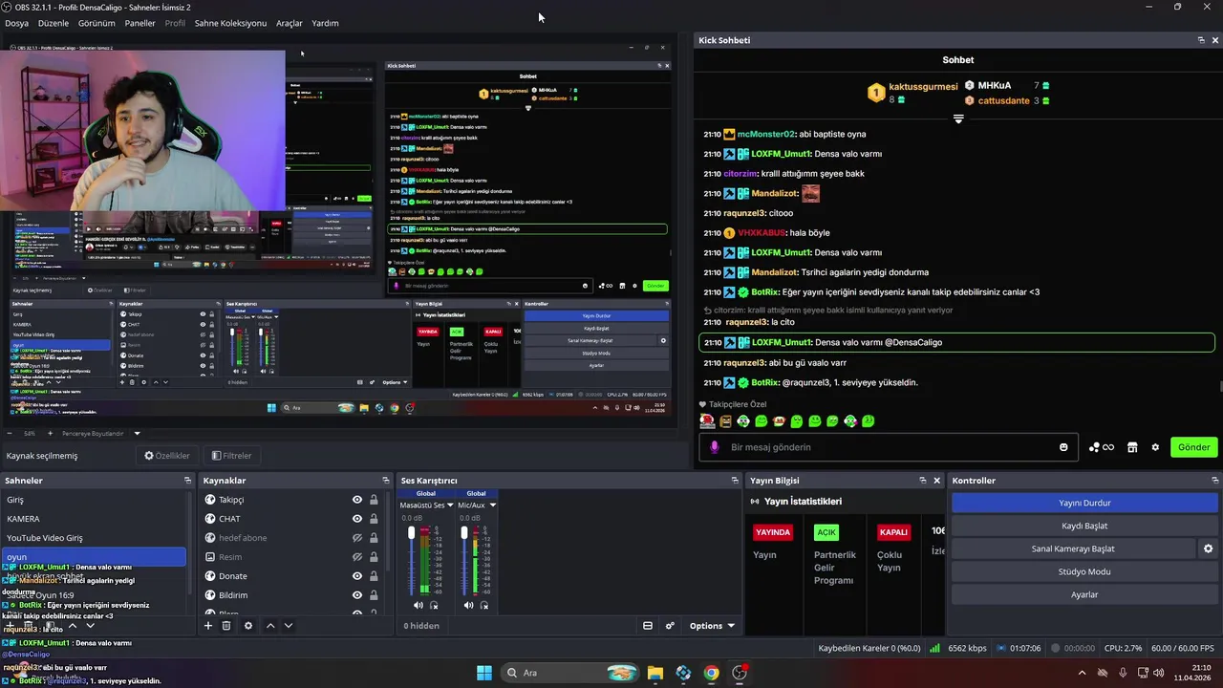This screenshot has height=688, width=1223.
Task: Click purple microphone icon in chat box
Action: point(715,447)
